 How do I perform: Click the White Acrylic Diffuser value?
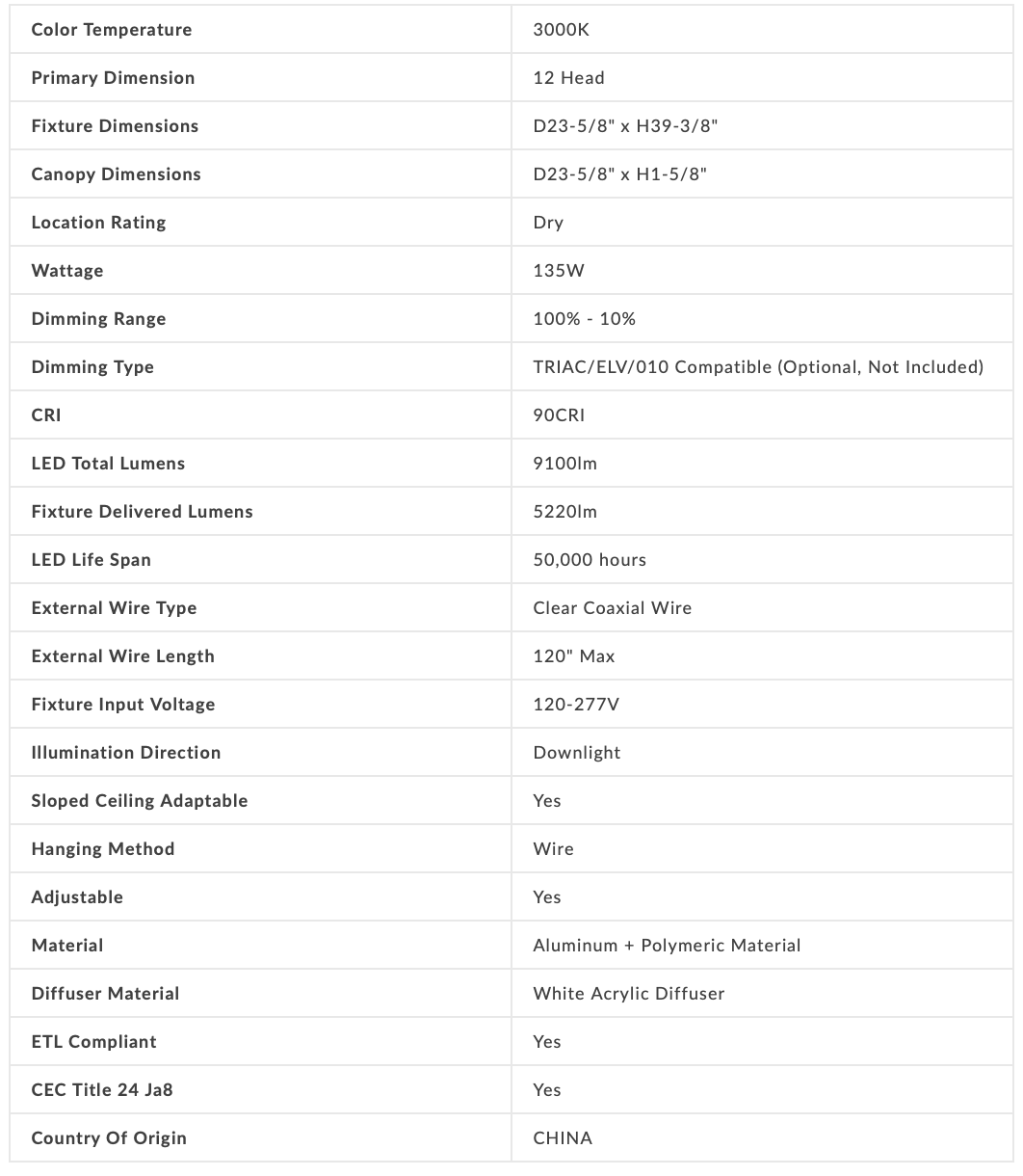[x=628, y=994]
